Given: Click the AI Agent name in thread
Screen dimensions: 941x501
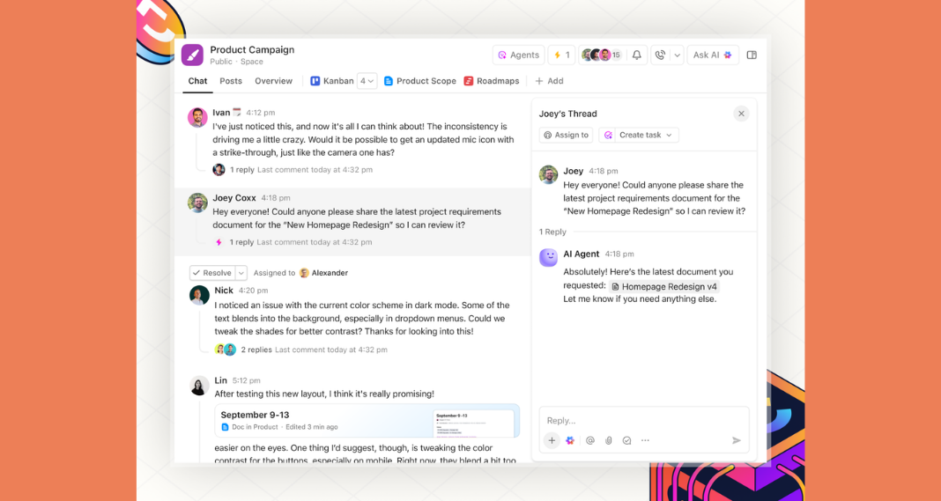Looking at the screenshot, I should 581,254.
